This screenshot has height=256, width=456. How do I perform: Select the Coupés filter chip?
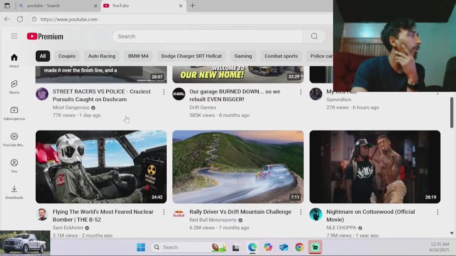tap(67, 56)
